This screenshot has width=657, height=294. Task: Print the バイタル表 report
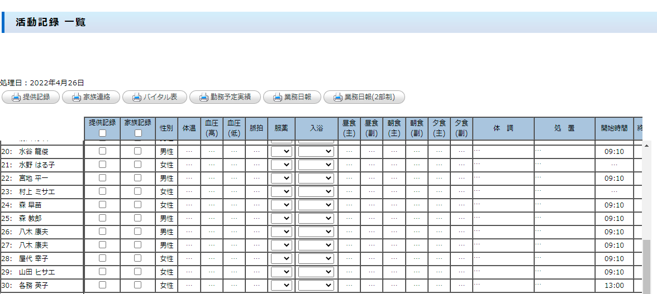point(154,97)
